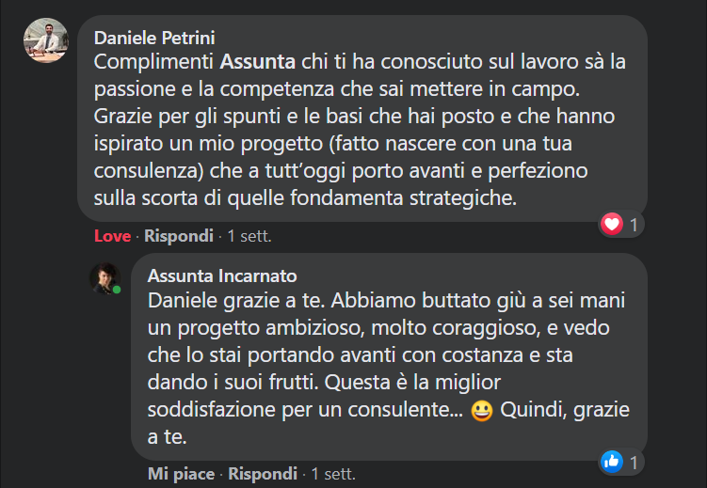Image resolution: width=707 pixels, height=488 pixels.
Task: Reply to Daniele Petrini's comment with Rispondi
Action: [x=179, y=236]
